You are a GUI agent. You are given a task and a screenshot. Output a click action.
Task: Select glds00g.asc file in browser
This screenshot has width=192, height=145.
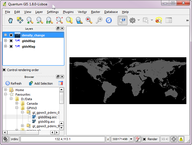tap(46, 122)
